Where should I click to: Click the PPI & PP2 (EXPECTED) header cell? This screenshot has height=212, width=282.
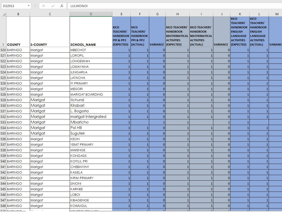pos(121,32)
